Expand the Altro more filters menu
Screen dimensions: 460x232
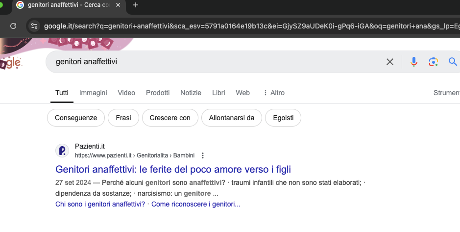[x=274, y=93]
